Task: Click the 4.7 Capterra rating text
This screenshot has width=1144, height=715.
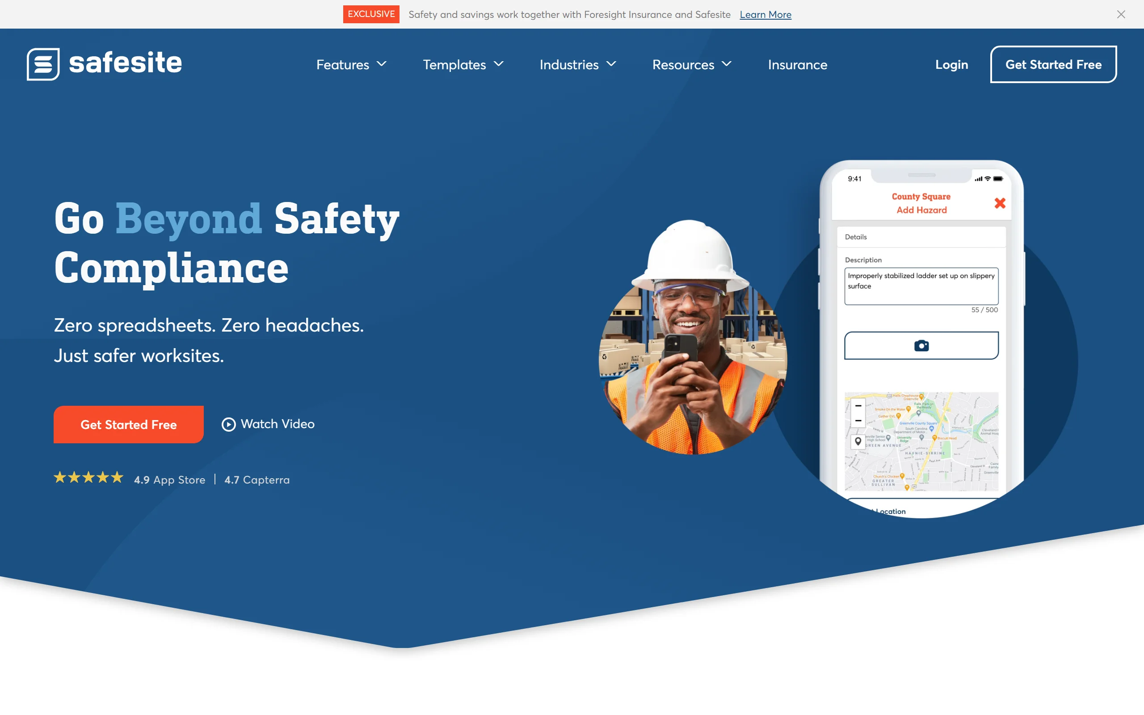Action: 257,479
